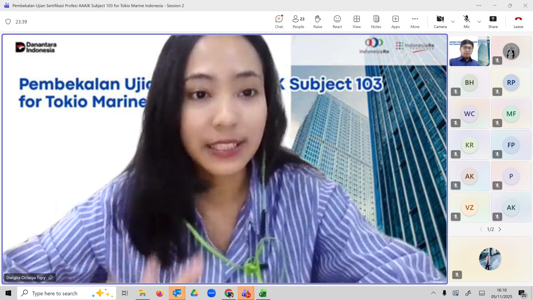Open the Apps menu
This screenshot has width=533, height=300.
point(395,22)
